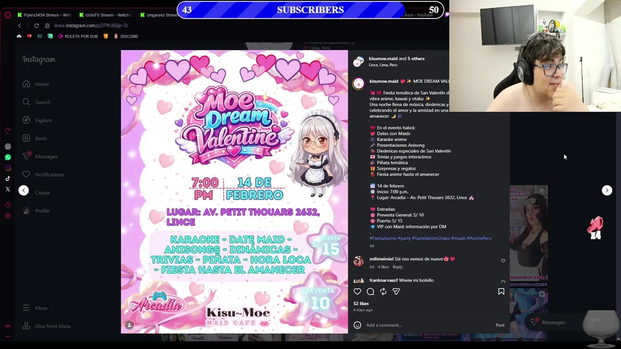
Task: Open #FiestaAnime hashtag
Action: (x=383, y=238)
